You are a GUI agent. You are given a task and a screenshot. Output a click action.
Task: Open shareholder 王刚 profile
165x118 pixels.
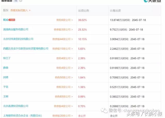tap(6, 96)
